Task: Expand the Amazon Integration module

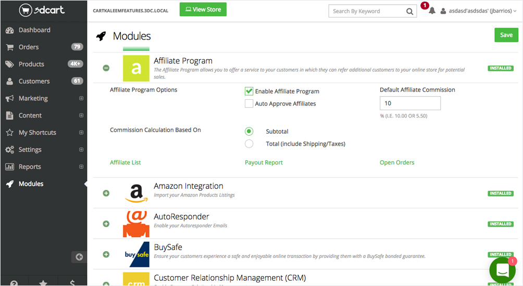Action: [106, 193]
